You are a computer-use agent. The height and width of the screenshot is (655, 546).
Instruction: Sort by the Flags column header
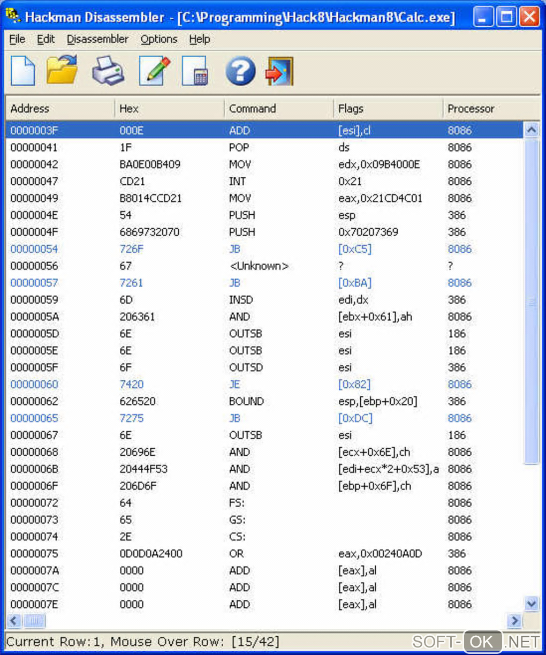click(x=388, y=108)
